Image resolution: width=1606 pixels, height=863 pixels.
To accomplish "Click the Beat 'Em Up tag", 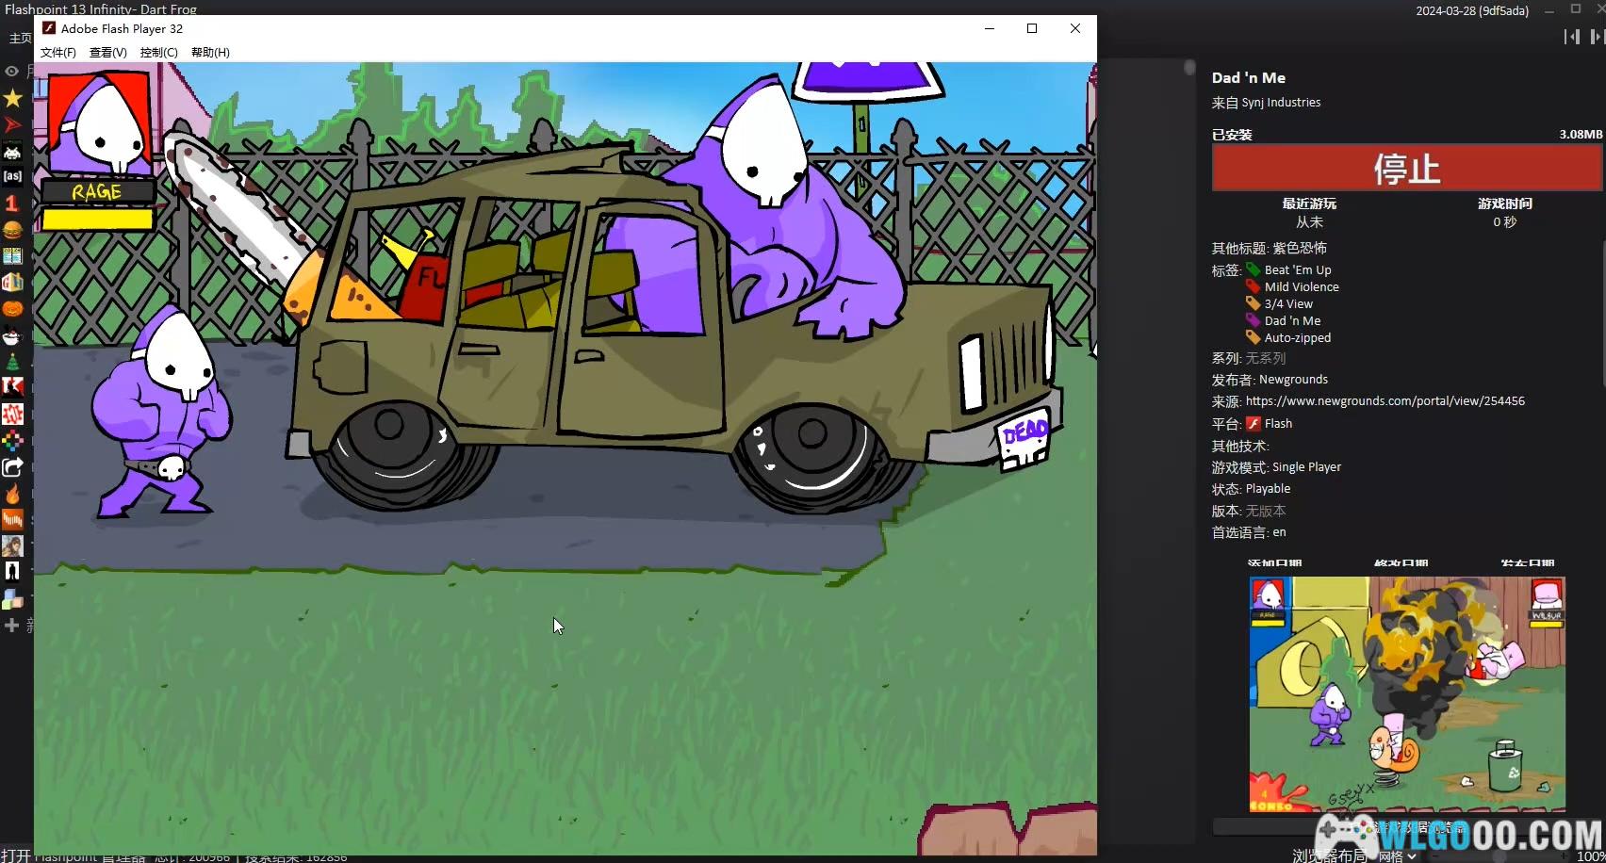I will (x=1297, y=270).
